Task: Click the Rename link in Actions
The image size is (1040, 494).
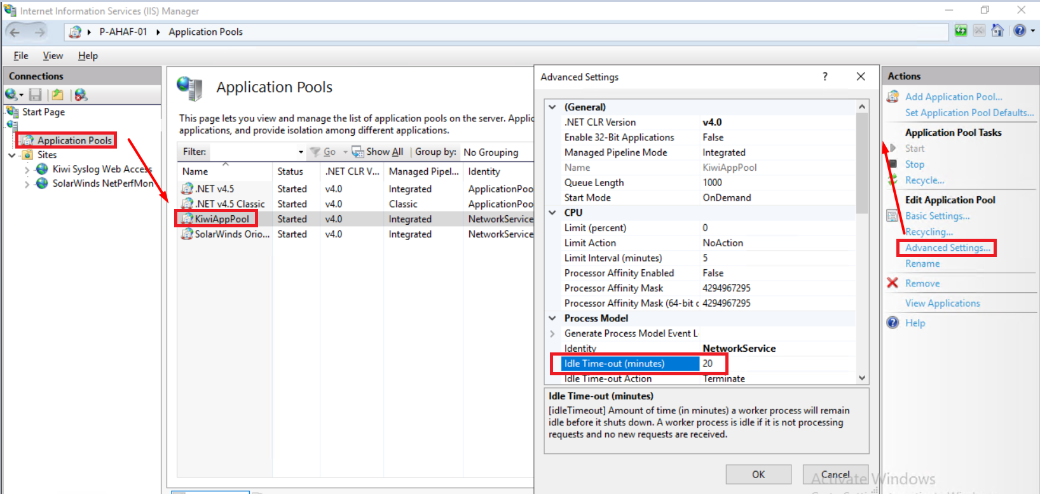Action: [x=922, y=264]
